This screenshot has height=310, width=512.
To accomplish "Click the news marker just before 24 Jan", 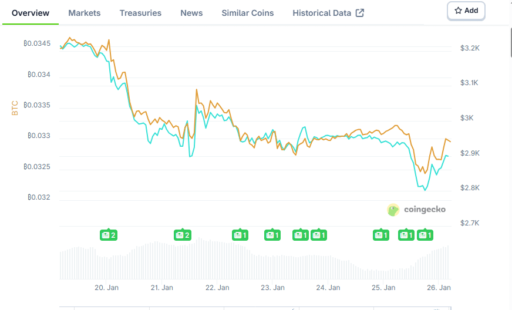I will 319,235.
